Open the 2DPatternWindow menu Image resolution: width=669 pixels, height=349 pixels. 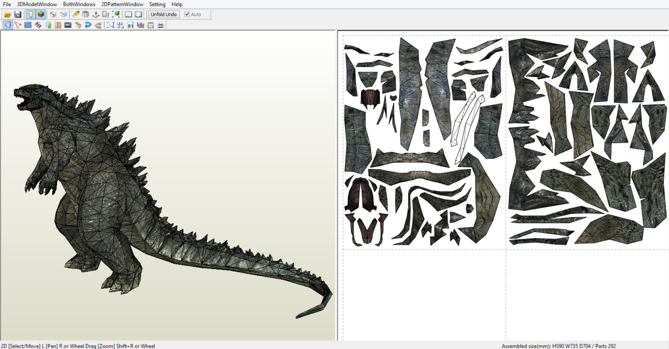click(122, 4)
